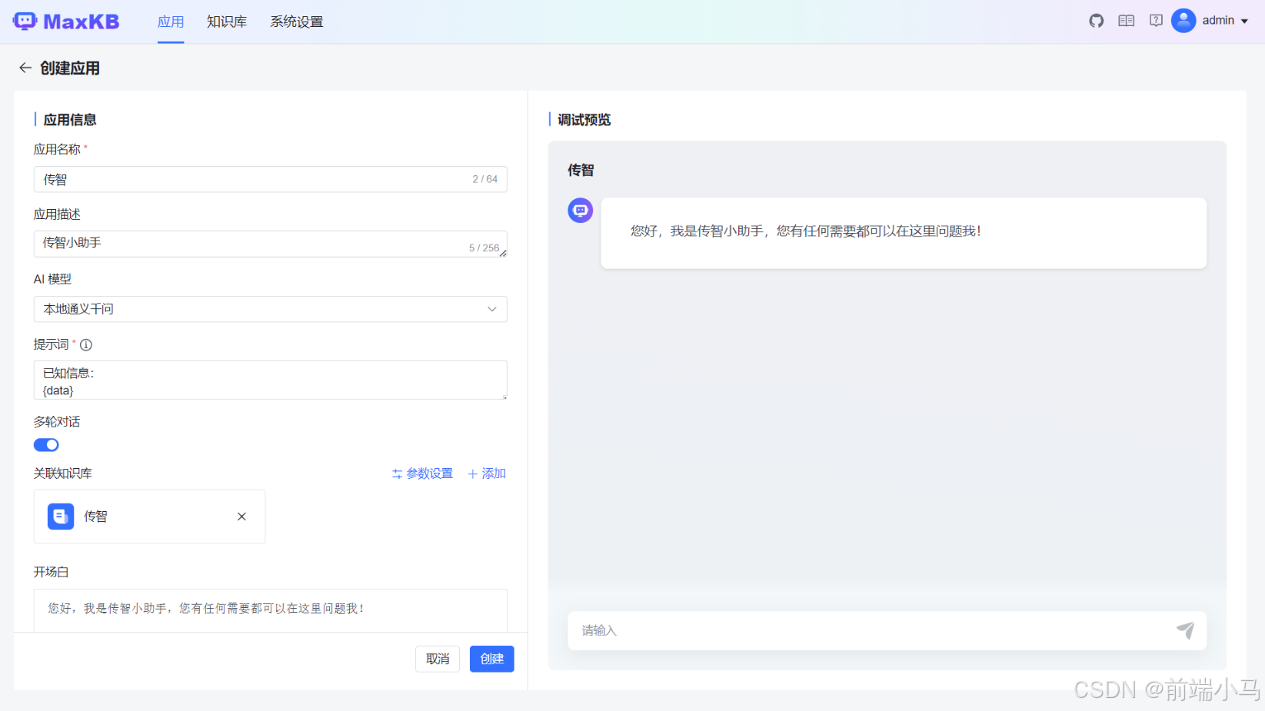Focus the 应用描述 text area

pos(271,244)
